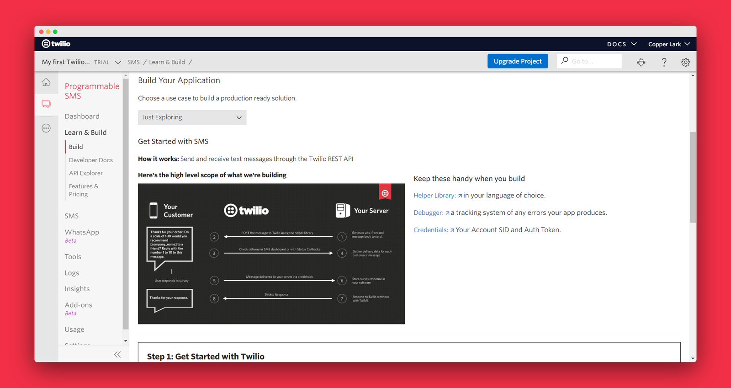Click "Build Your Application" heading

[x=179, y=80]
